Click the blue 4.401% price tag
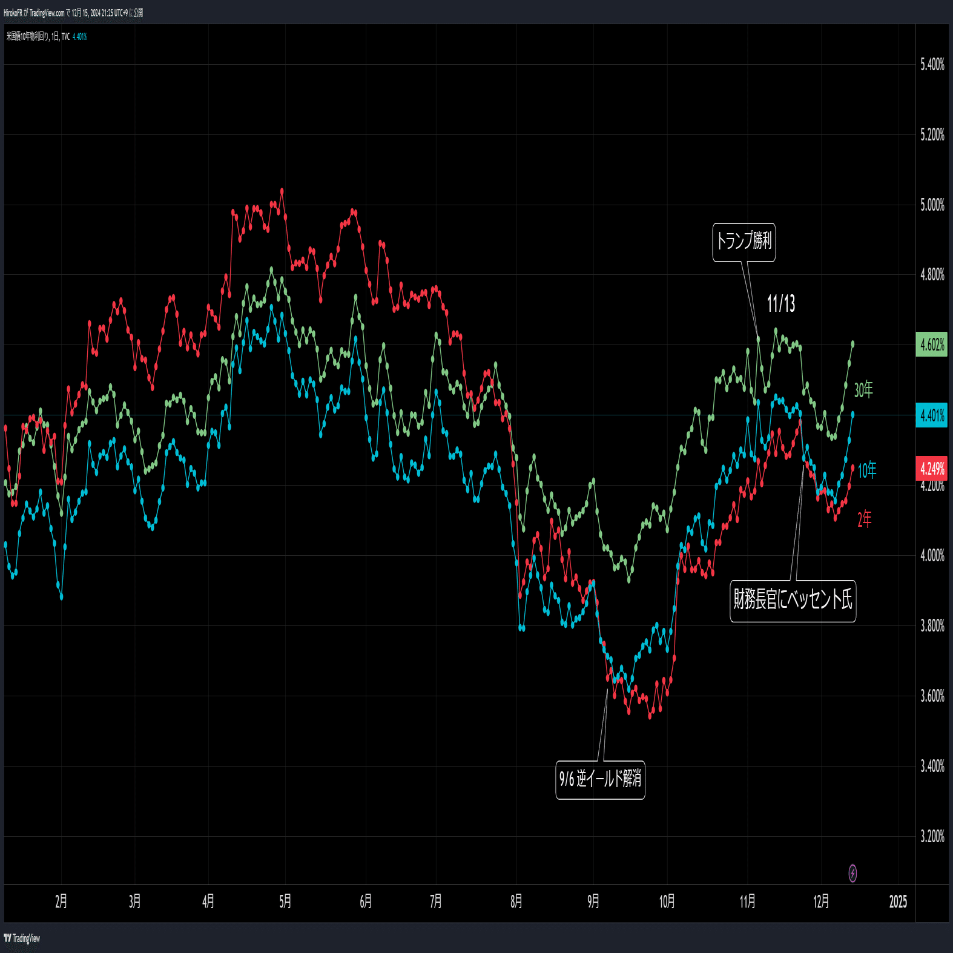953x953 pixels. pyautogui.click(x=932, y=415)
